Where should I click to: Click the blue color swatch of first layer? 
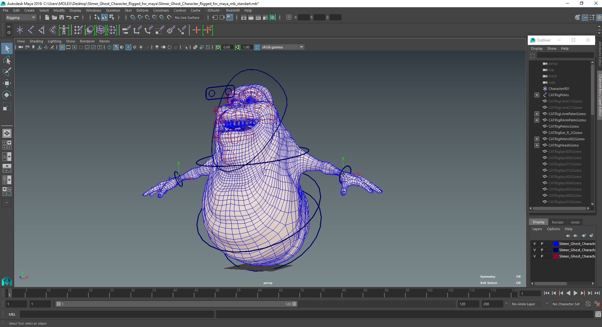(x=555, y=244)
